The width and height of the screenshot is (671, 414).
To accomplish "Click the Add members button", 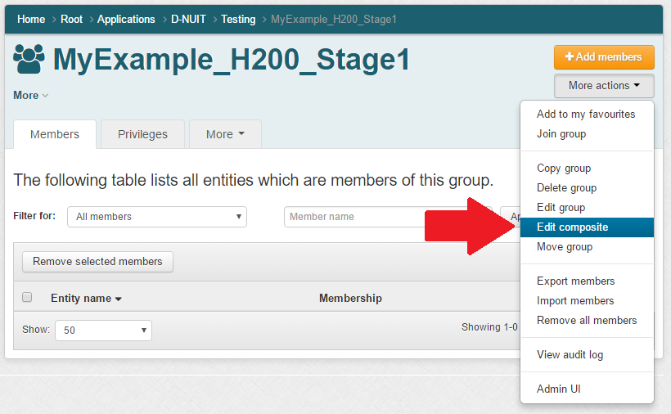I will (x=603, y=57).
